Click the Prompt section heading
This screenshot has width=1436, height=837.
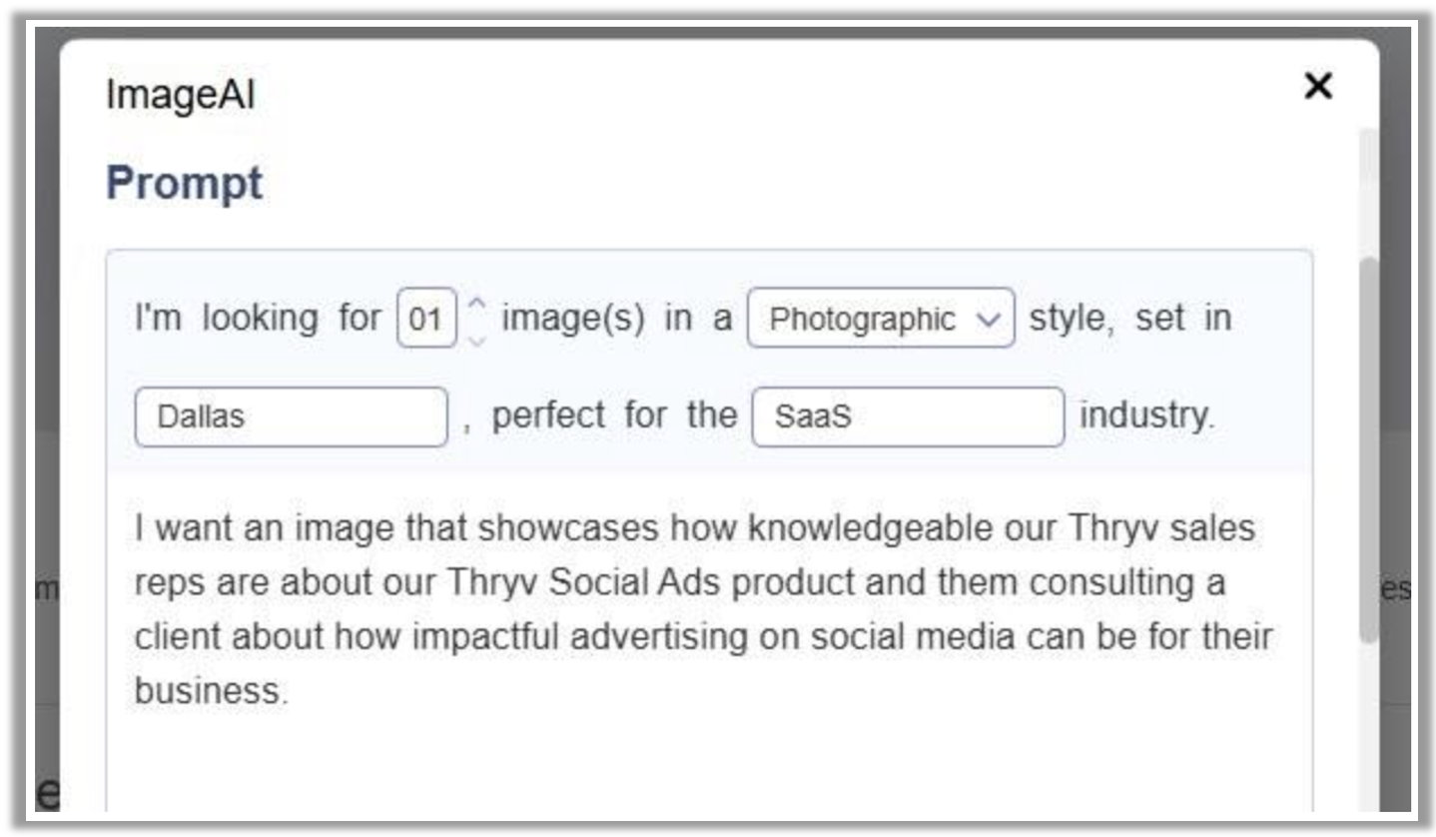point(184,184)
